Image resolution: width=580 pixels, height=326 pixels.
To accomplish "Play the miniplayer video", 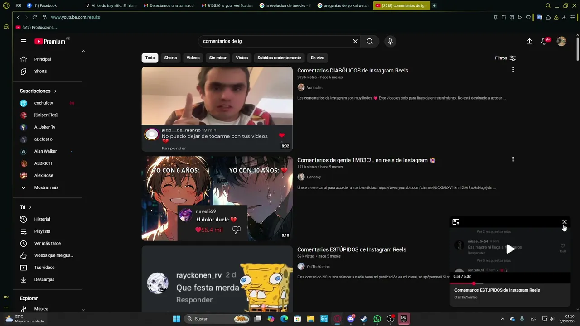I will [x=510, y=249].
